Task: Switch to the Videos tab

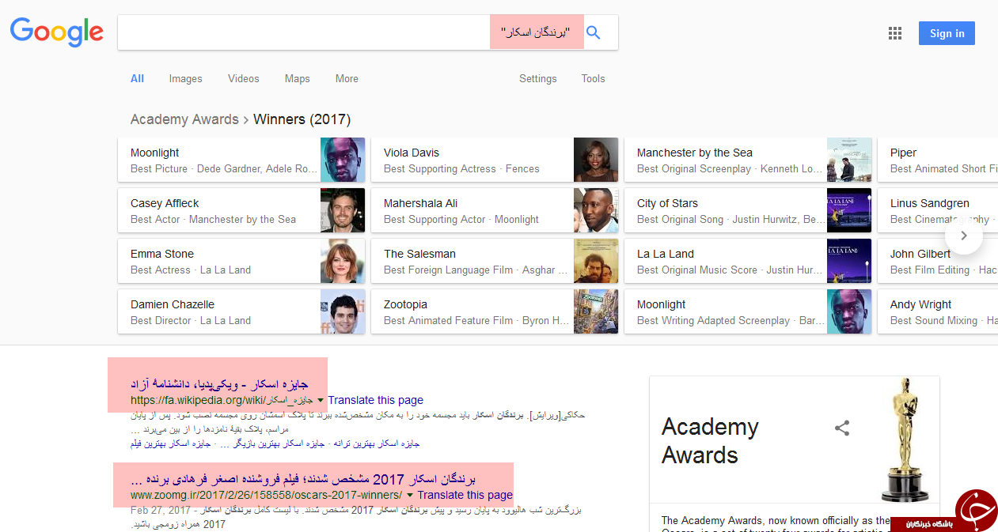Action: [244, 78]
